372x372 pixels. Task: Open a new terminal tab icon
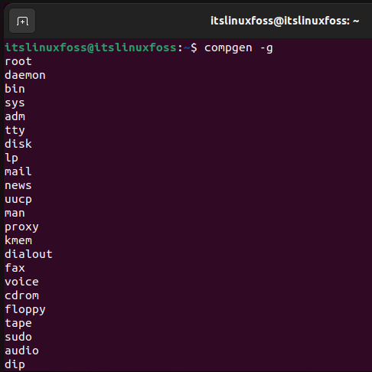pos(22,21)
